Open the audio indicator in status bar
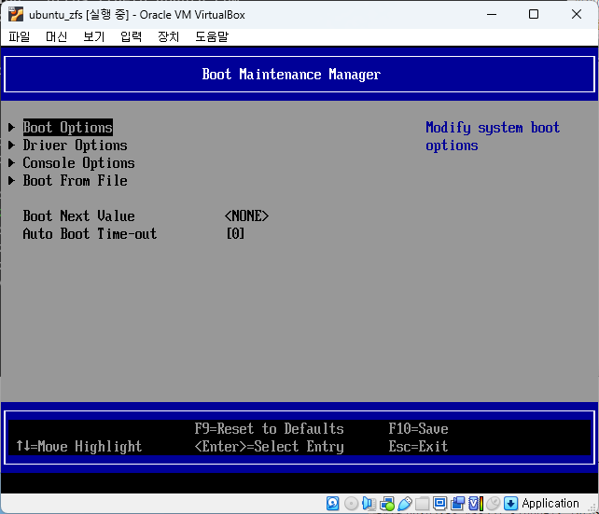Screen dimensions: 599x514 click(369, 503)
